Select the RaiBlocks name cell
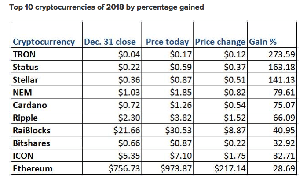 point(32,131)
